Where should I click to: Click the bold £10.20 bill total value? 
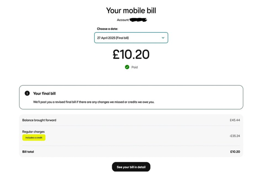[x=235, y=152]
